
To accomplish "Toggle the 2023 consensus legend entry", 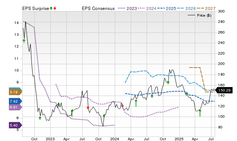I will 127,8.
